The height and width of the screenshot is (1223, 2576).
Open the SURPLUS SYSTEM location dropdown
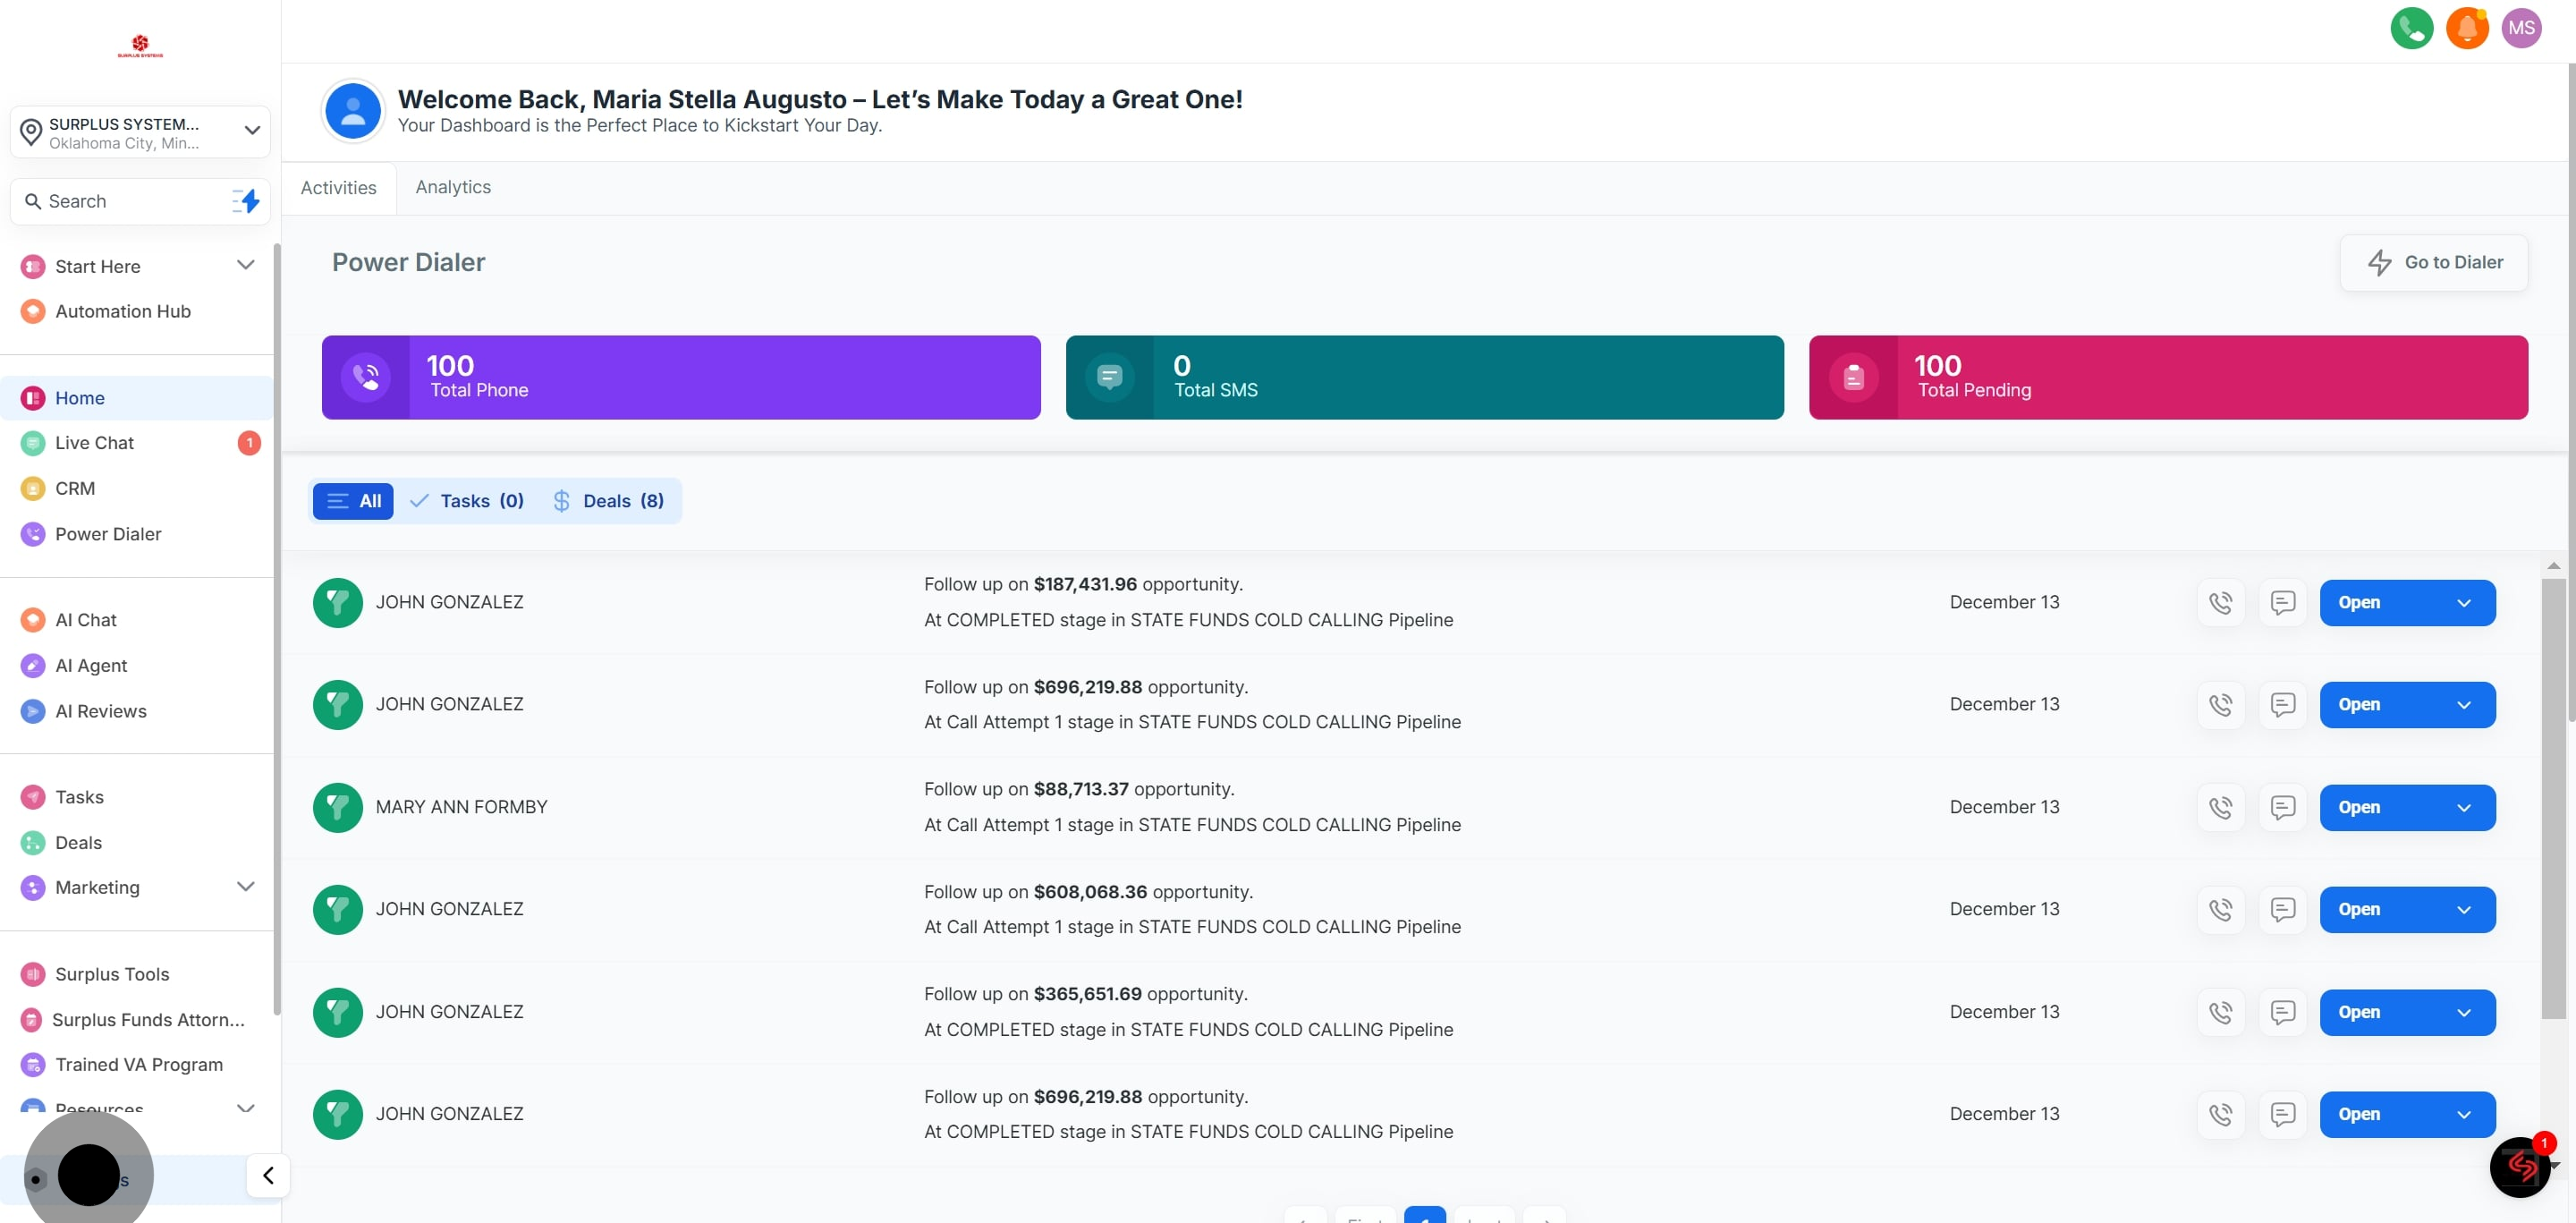point(140,132)
